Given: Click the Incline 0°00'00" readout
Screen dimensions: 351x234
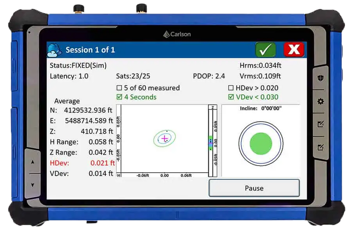Looking at the screenshot, I should 261,108.
